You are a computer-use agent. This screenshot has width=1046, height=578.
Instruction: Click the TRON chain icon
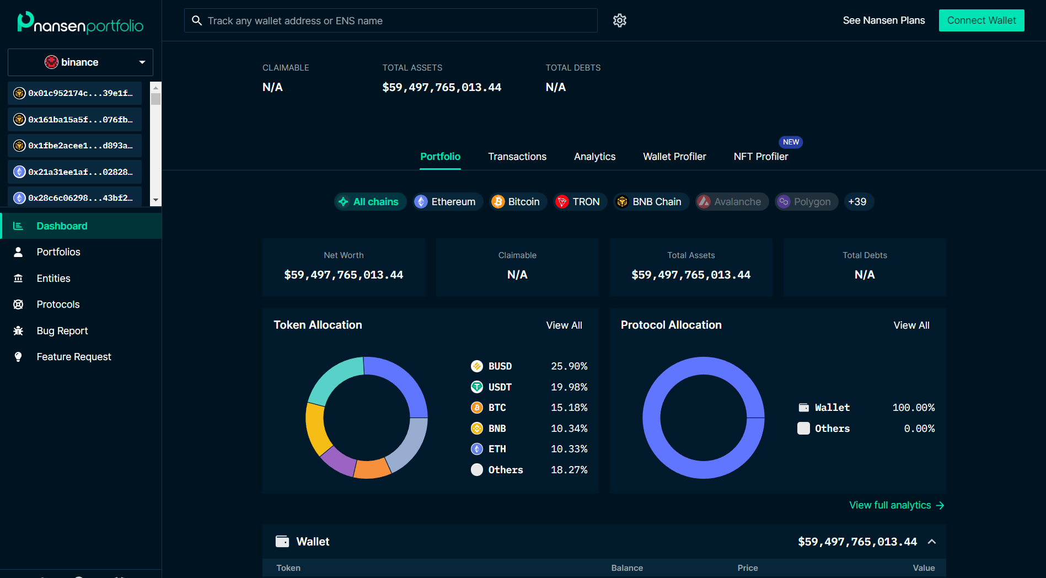click(x=562, y=202)
